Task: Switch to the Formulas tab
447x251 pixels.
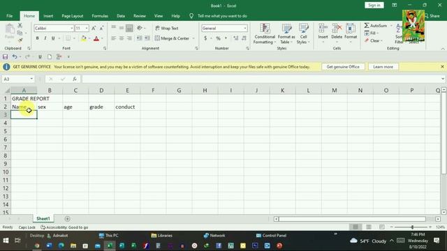Action: (x=100, y=16)
